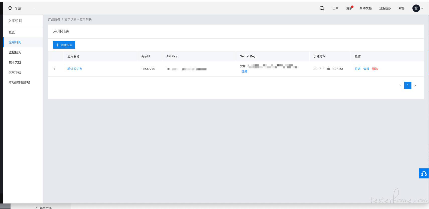Open 帮助文档 in the top bar

point(366,8)
